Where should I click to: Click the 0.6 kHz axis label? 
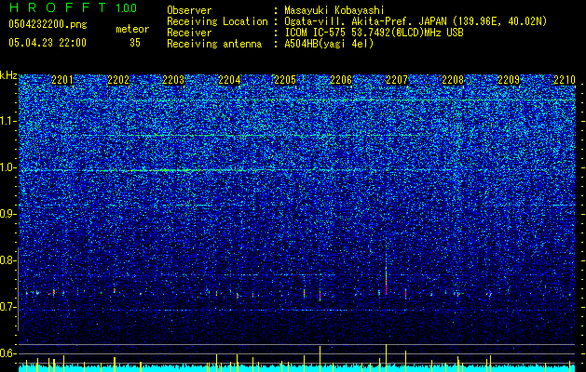point(8,353)
